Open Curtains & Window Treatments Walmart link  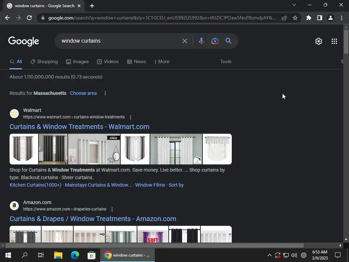tap(79, 127)
